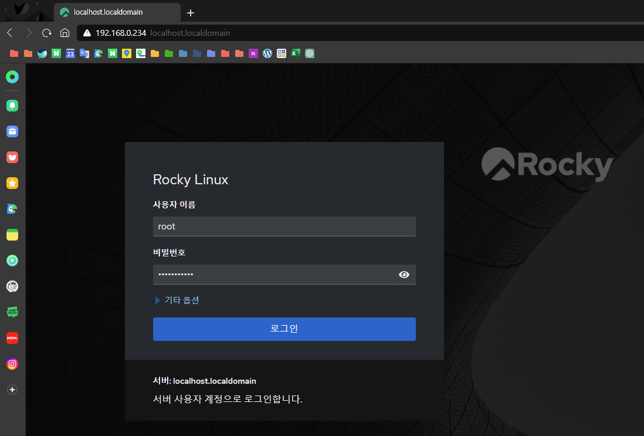
Task: Open the Webtoon sidebar icon
Action: pyautogui.click(x=12, y=312)
